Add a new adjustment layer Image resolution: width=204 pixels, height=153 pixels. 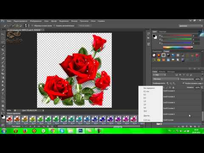coord(187,126)
